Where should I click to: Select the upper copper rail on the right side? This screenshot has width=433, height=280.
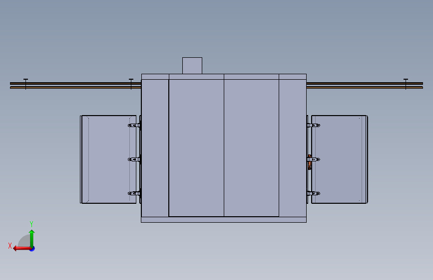tap(365, 83)
